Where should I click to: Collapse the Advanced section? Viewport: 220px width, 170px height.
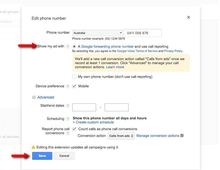pyautogui.click(x=34, y=97)
